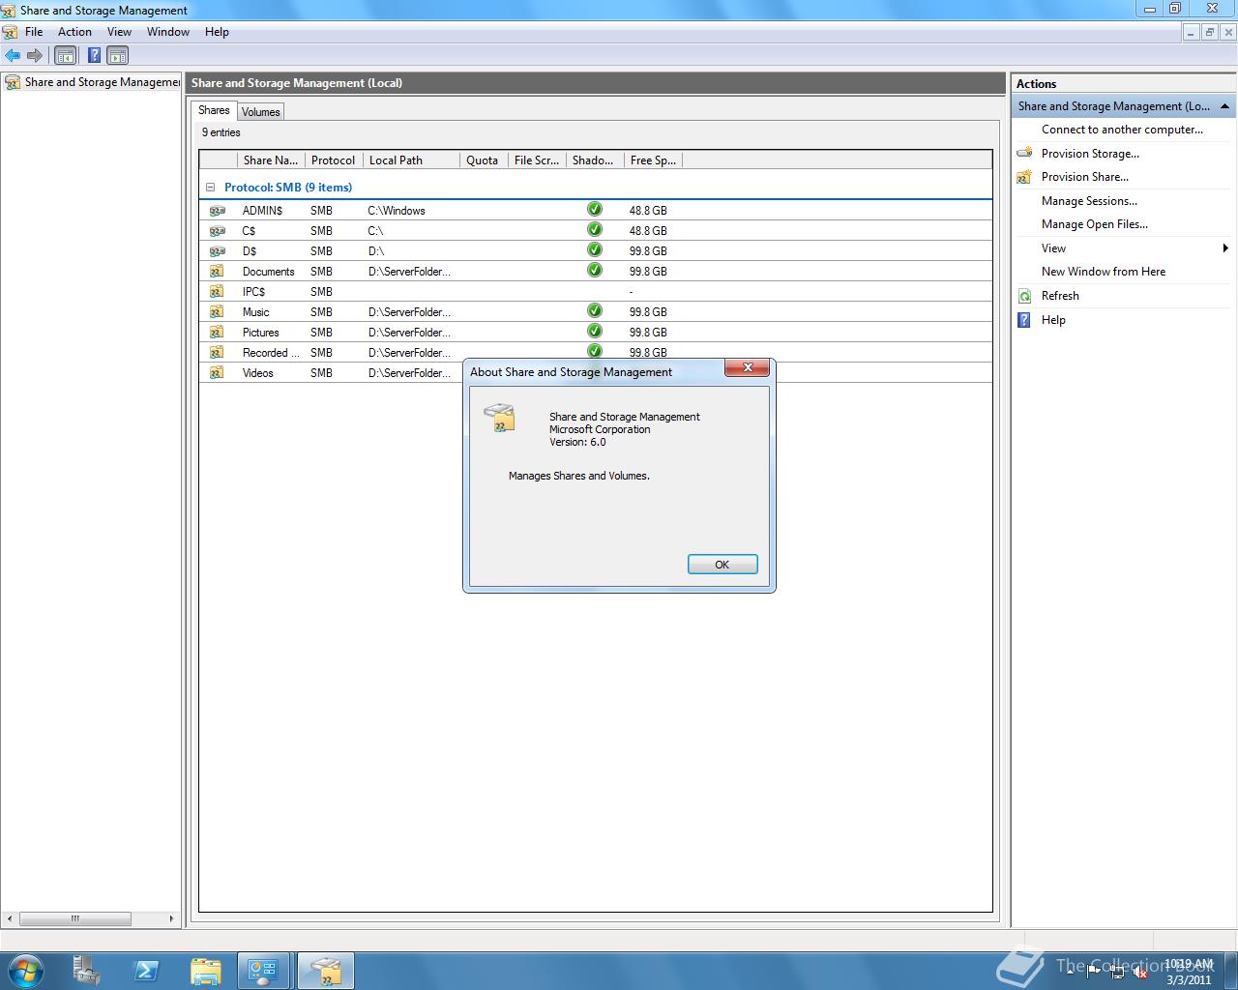Switch to the Volumes tab
The height and width of the screenshot is (990, 1238).
point(260,112)
